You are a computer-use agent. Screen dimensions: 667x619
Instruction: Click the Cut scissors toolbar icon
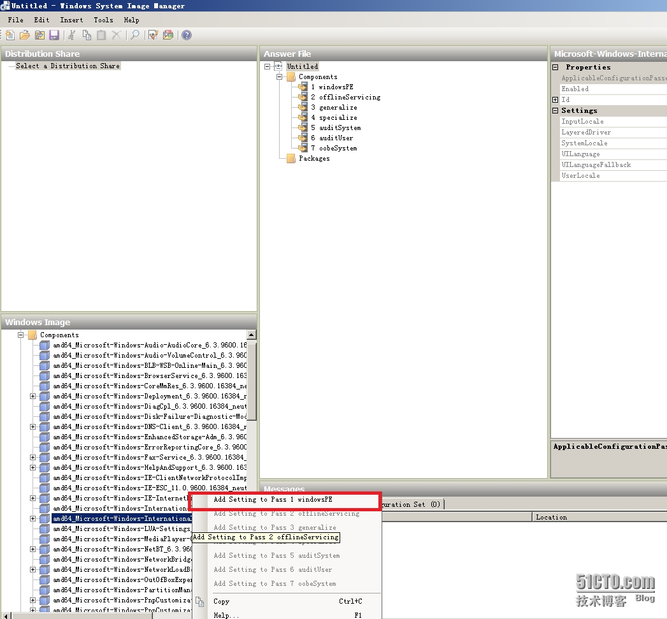(x=72, y=35)
